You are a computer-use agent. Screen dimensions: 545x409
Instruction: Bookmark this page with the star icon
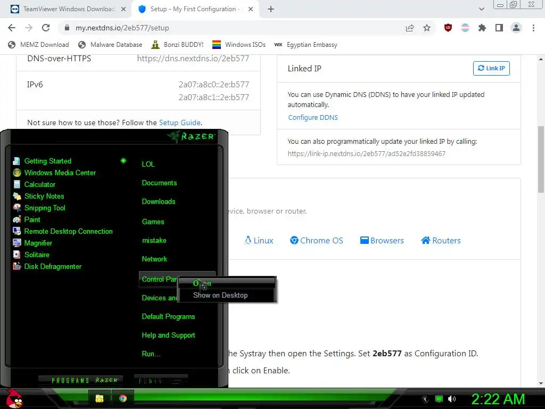[x=427, y=28]
